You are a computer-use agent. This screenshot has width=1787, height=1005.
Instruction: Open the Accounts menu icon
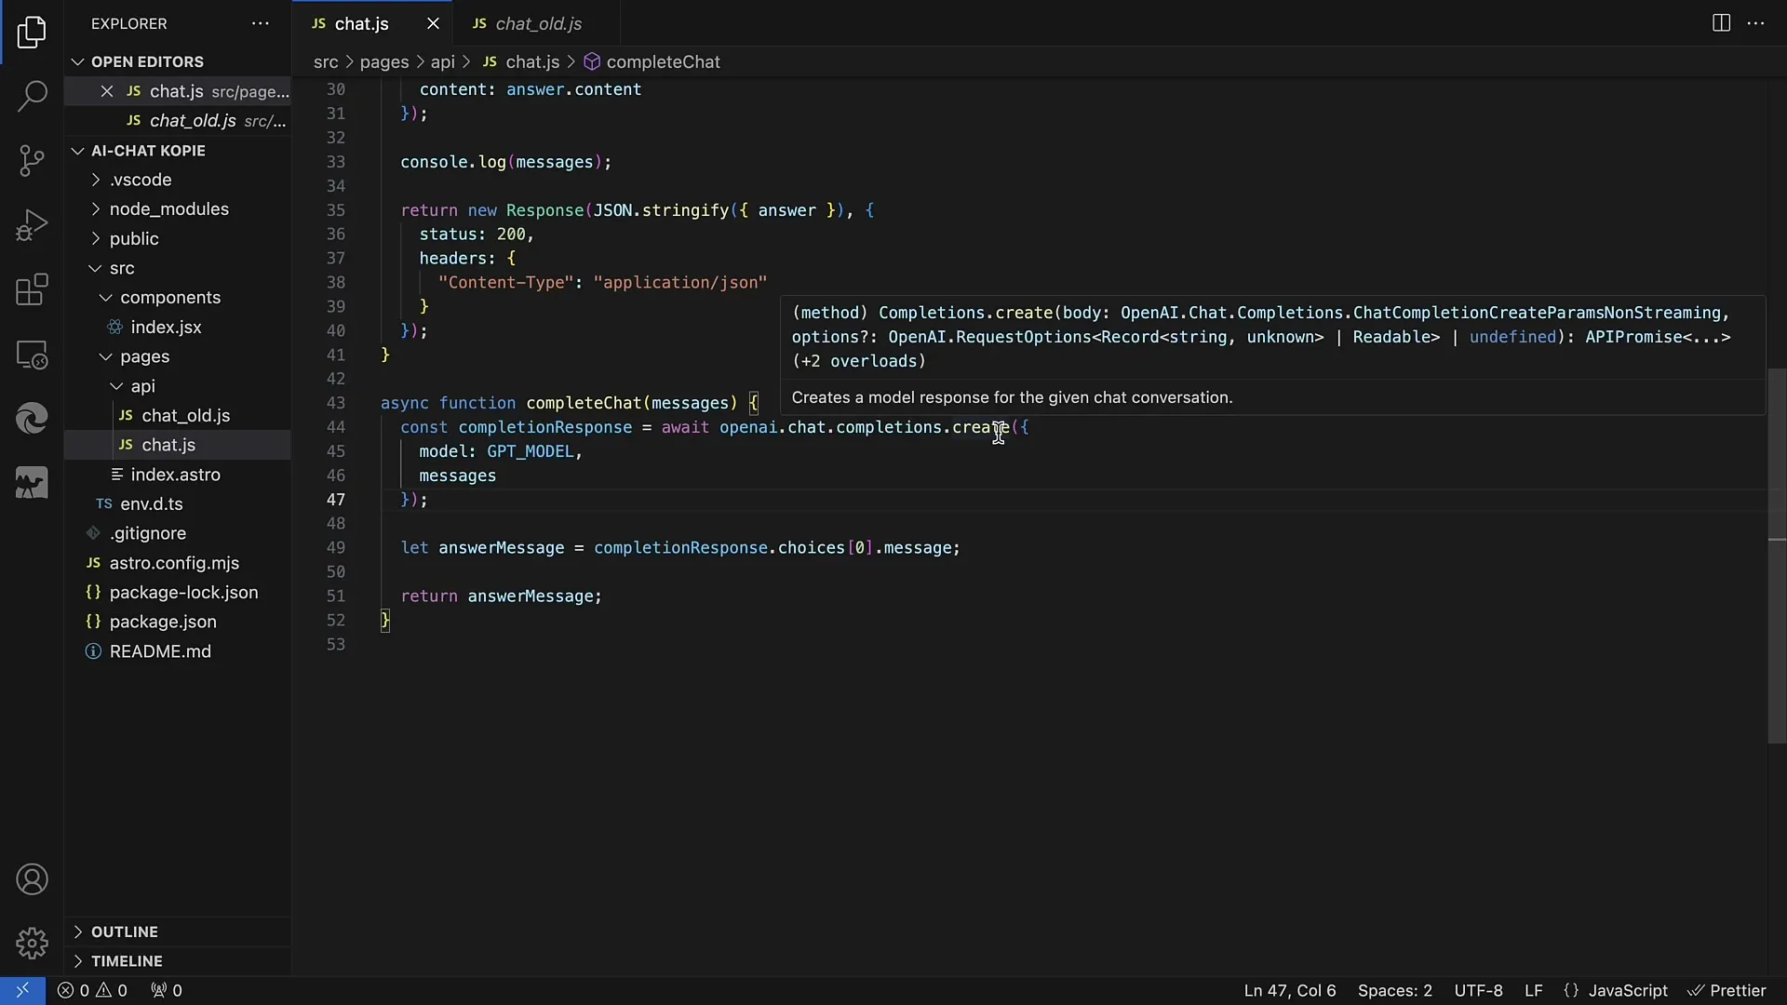(x=32, y=879)
